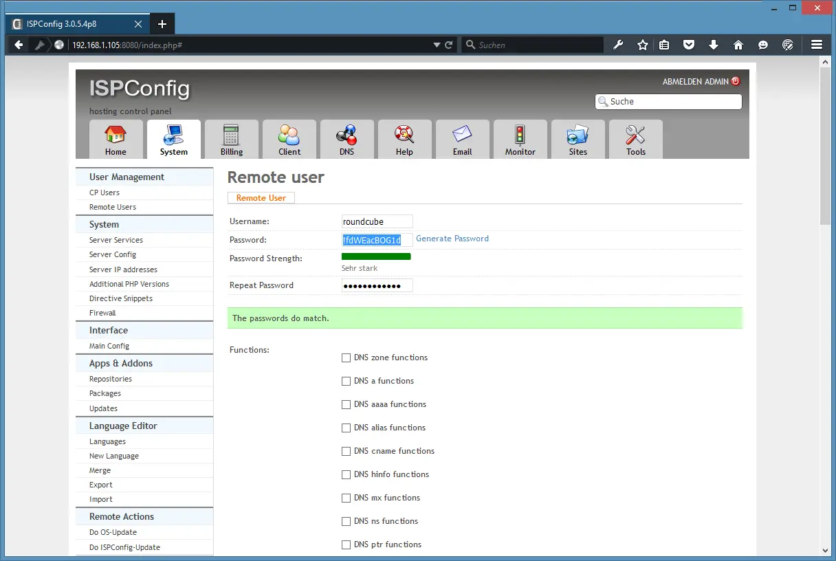Open Export in Language Editor
Viewport: 836px width, 561px height.
pos(101,485)
